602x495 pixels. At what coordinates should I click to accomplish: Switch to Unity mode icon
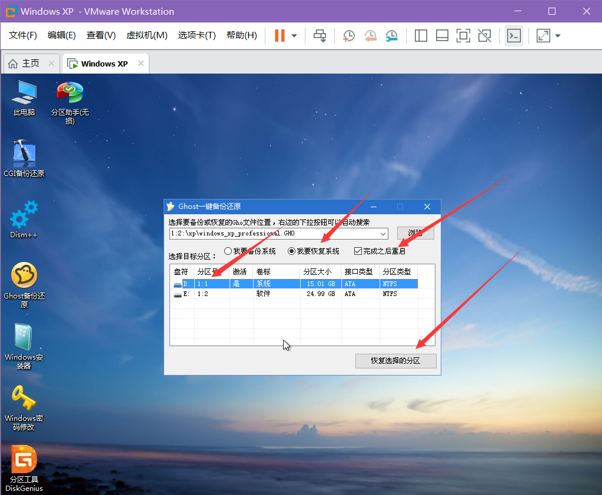pos(484,36)
